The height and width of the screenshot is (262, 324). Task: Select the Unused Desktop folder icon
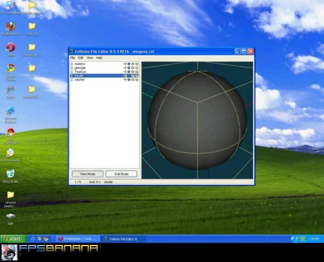[x=10, y=199]
